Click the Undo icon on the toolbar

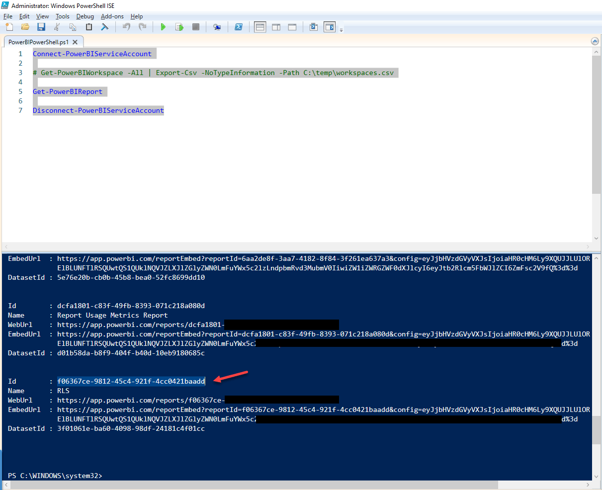[126, 27]
